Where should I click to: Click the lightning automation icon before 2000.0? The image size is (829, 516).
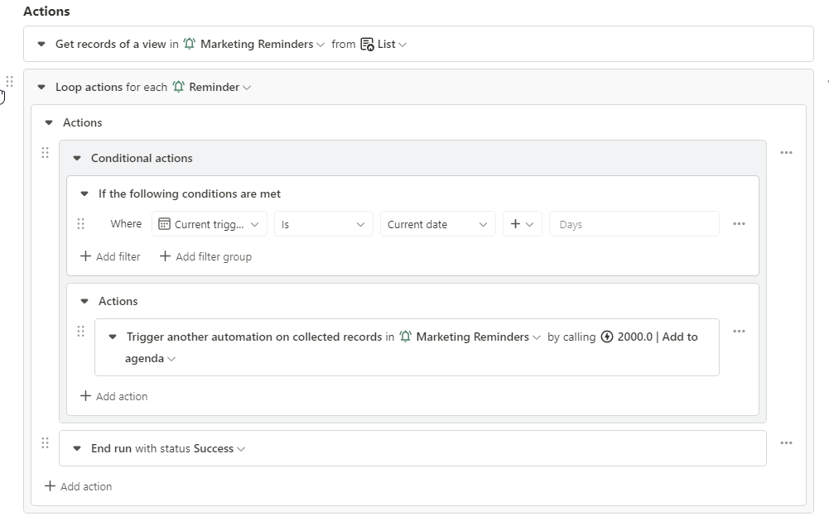click(607, 337)
